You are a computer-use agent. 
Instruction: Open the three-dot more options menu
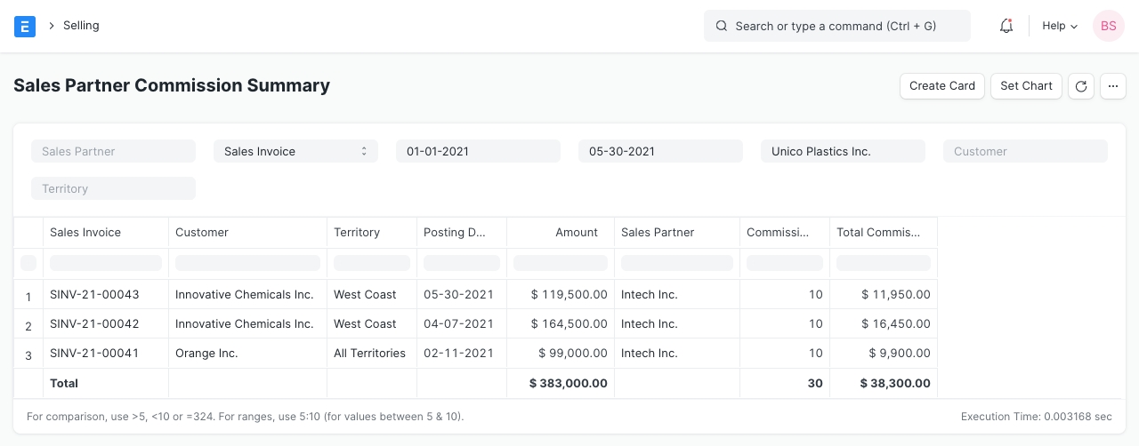coord(1113,86)
